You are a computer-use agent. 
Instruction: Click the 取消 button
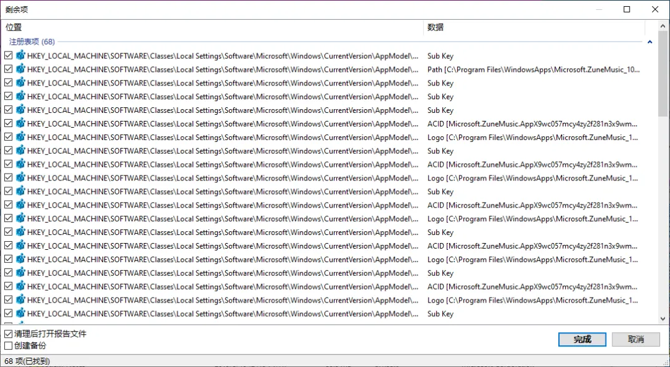(636, 339)
